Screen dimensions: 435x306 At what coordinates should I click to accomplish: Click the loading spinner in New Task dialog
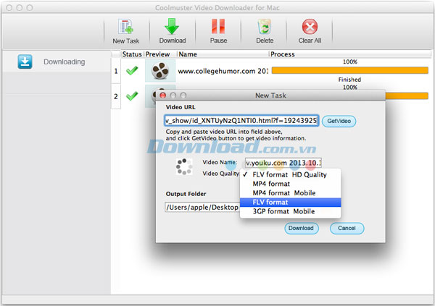pyautogui.click(x=184, y=166)
